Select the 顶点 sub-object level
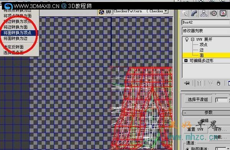 (204, 44)
